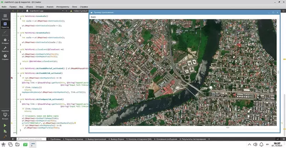This screenshot has width=286, height=148.
Task: Toggle breakpoint marker beside GetMapHandle line
Action: [x=12, y=78]
